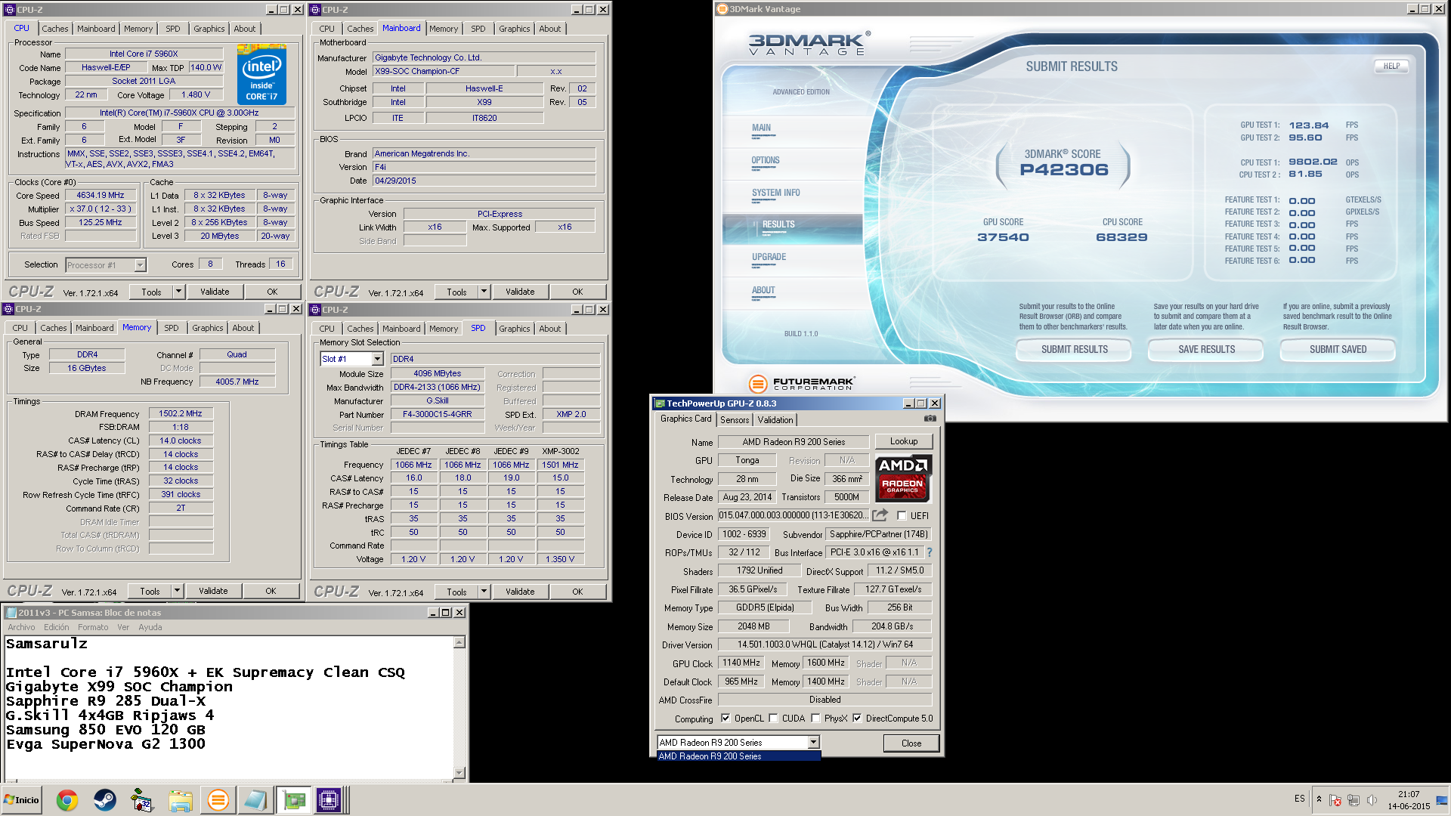Go to System Info in 3DMark sidebar
The image size is (1451, 816).
776,193
